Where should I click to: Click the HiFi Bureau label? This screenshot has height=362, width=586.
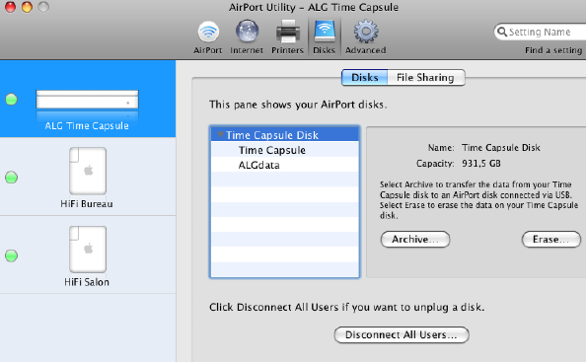pos(87,203)
